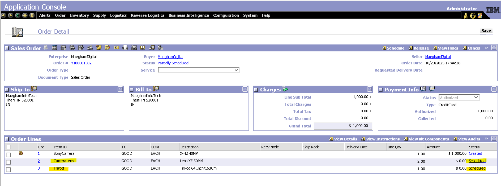This screenshot has height=186, width=501.
Task: Click the alert bell icon beside Sales Order
Action: [x=46, y=48]
